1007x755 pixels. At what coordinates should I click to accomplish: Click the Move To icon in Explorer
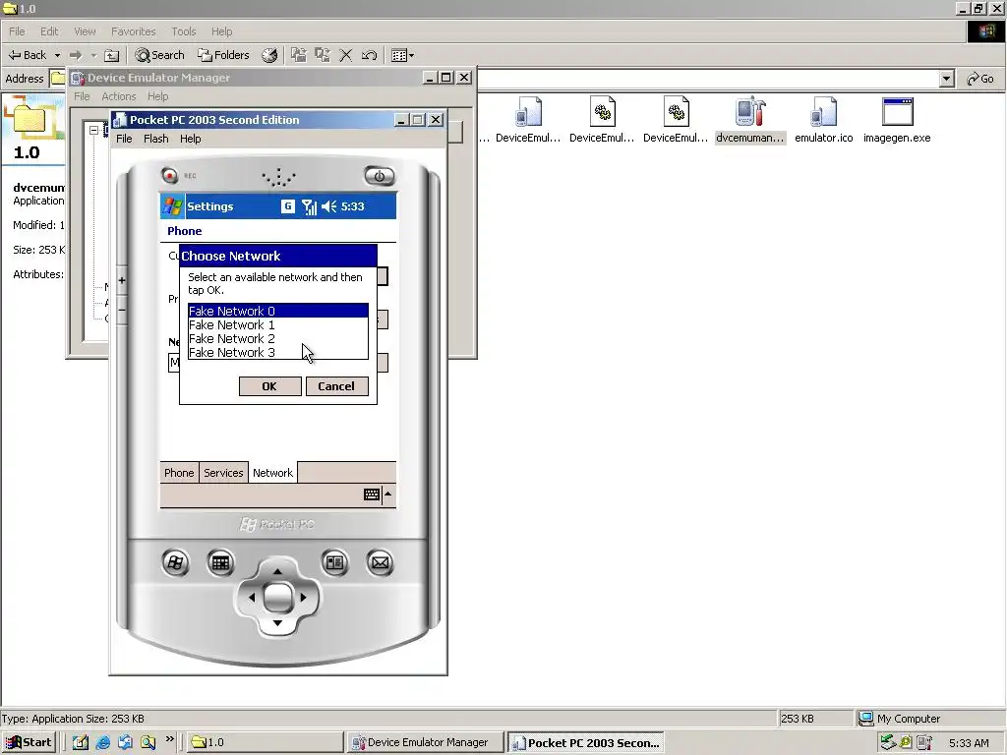(x=298, y=55)
